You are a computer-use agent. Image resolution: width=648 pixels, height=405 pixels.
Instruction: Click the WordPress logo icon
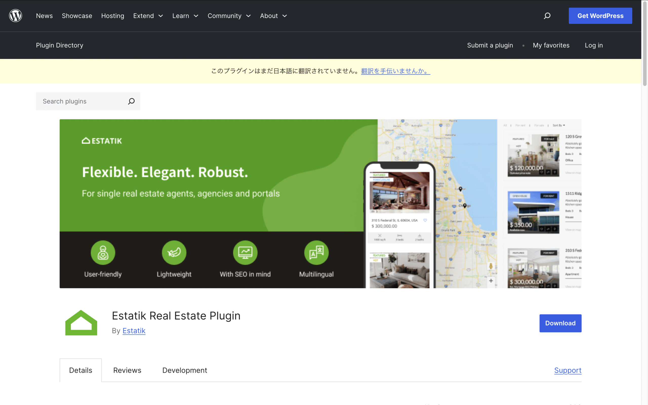(15, 16)
